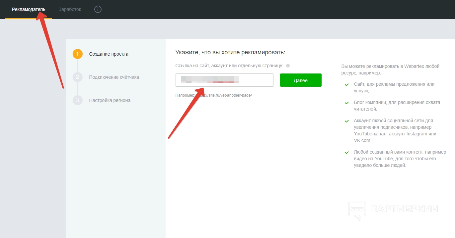Viewport: 455px width, 238px height.
Task: Click checkmark beside Блог компании item
Action: (347, 103)
